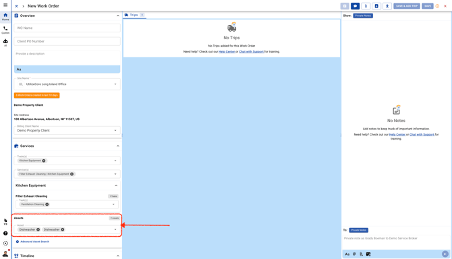
Task: Click the Provide a description text area
Action: click(x=67, y=57)
